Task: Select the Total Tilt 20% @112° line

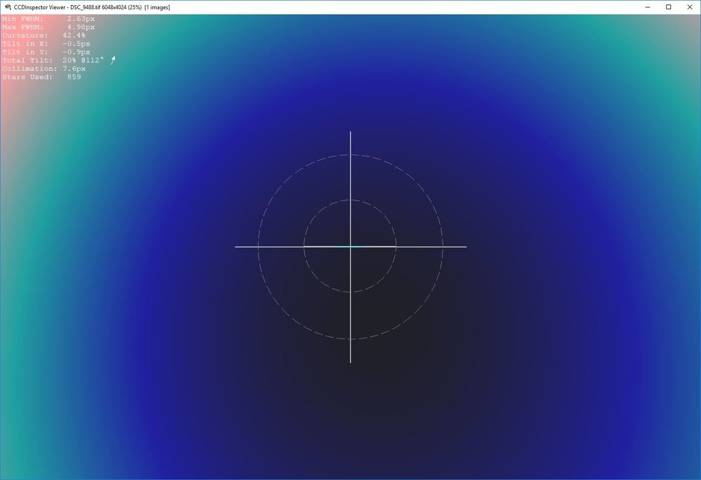Action: coord(53,60)
